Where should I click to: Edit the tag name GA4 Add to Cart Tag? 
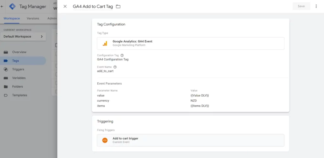tap(93, 6)
